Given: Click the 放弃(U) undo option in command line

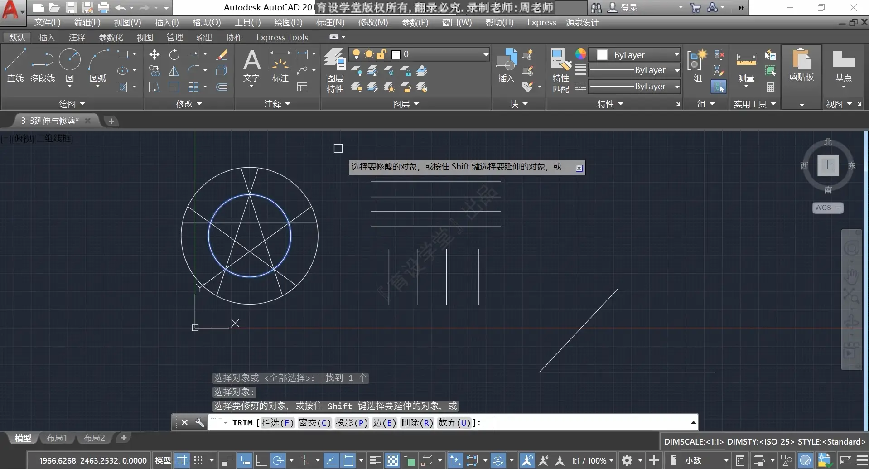Looking at the screenshot, I should pos(454,423).
